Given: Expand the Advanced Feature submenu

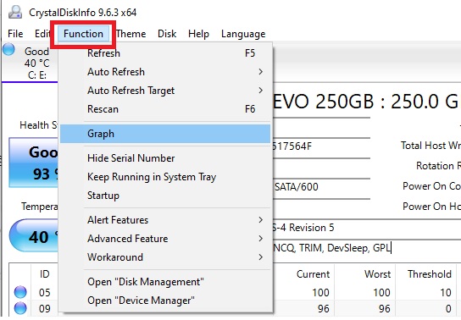Looking at the screenshot, I should click(165, 239).
